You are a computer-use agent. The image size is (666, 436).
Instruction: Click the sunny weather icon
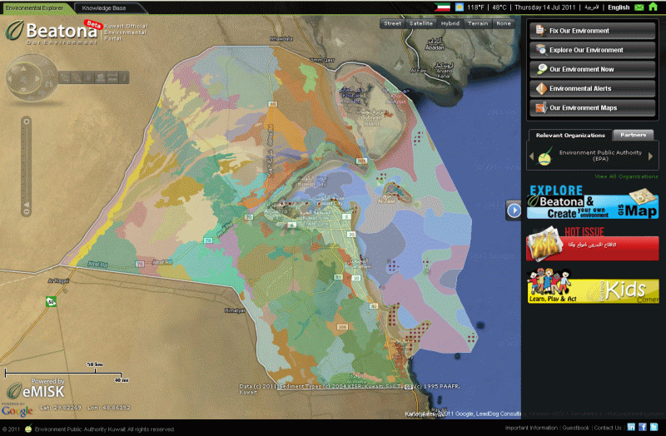point(459,7)
